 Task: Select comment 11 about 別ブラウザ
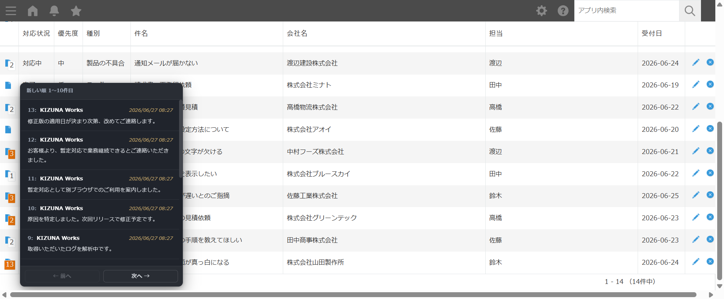100,184
